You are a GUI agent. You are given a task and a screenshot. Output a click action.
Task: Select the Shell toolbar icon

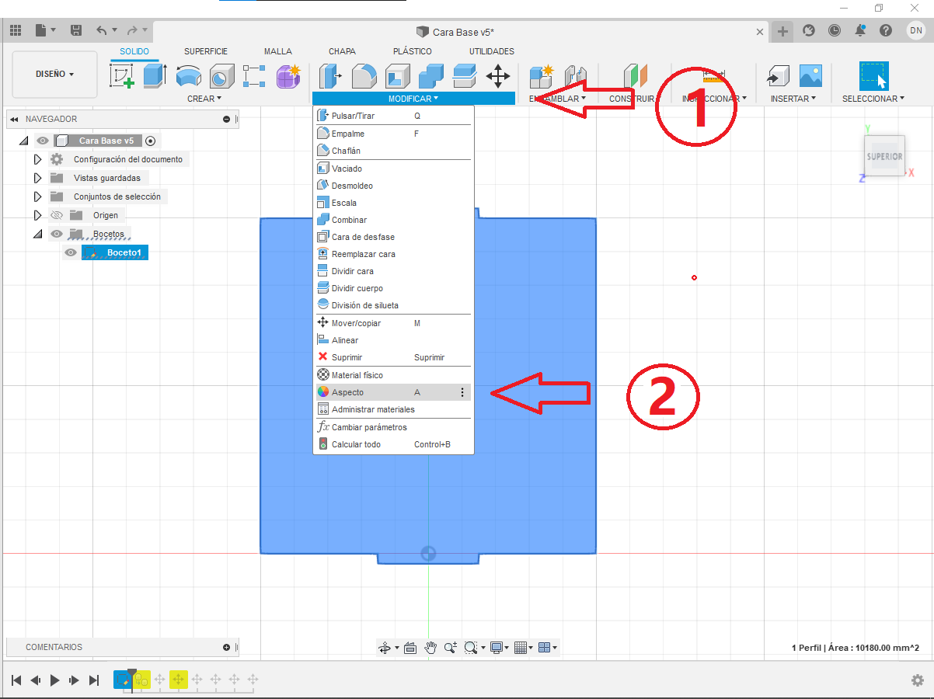pos(397,76)
